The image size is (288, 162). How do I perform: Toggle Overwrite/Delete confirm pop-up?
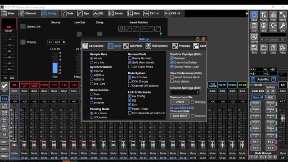tap(172, 63)
